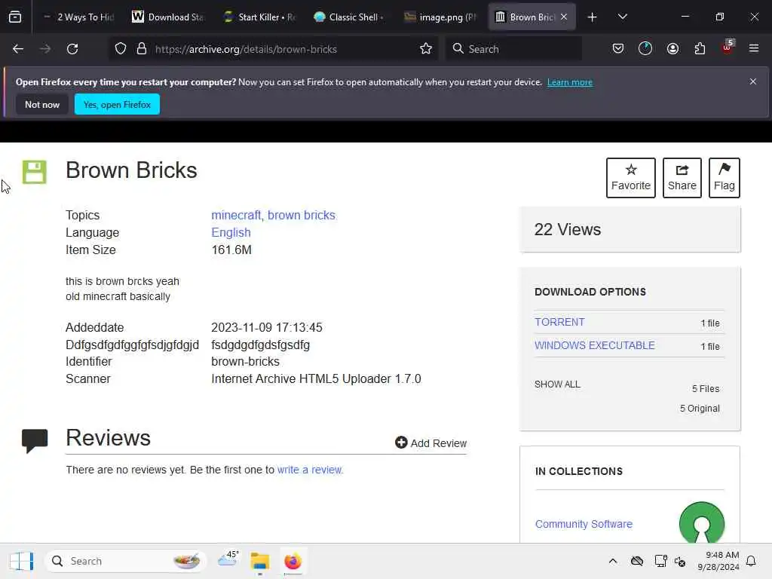The height and width of the screenshot is (579, 772).
Task: Open the English language link
Action: [x=231, y=232]
